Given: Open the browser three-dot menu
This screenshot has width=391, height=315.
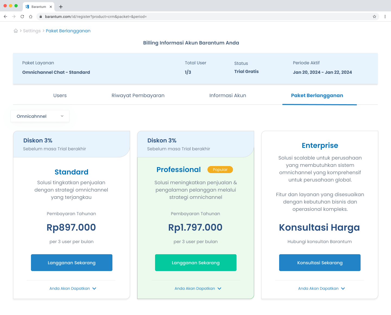Looking at the screenshot, I should pyautogui.click(x=385, y=17).
